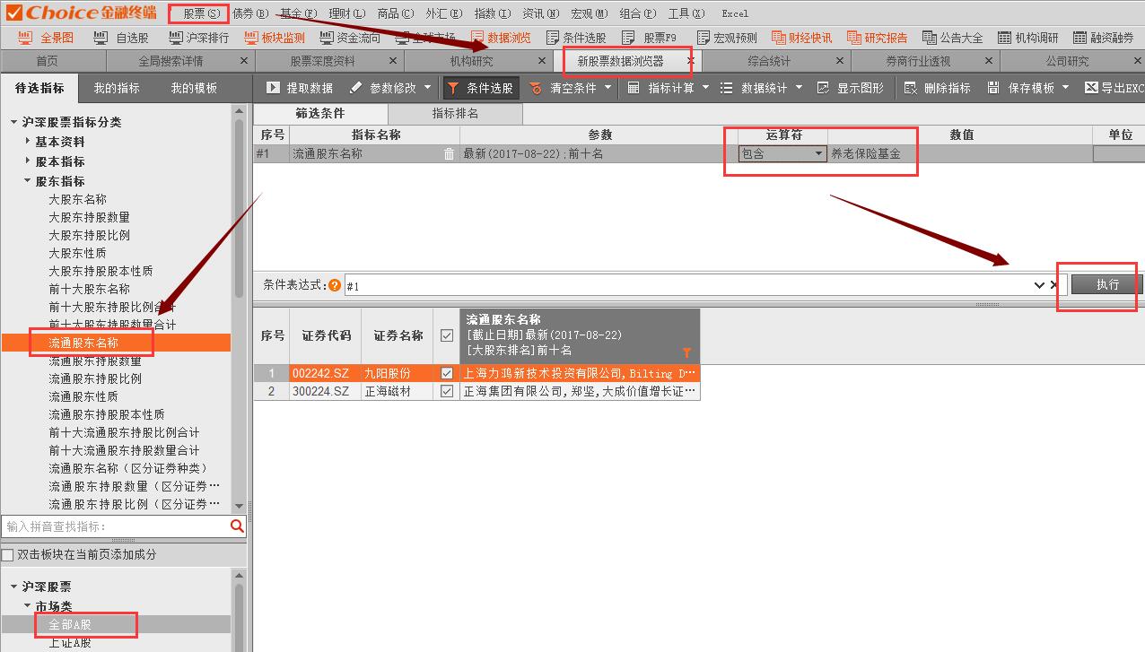Open the 包含 operator dropdown

pos(817,154)
